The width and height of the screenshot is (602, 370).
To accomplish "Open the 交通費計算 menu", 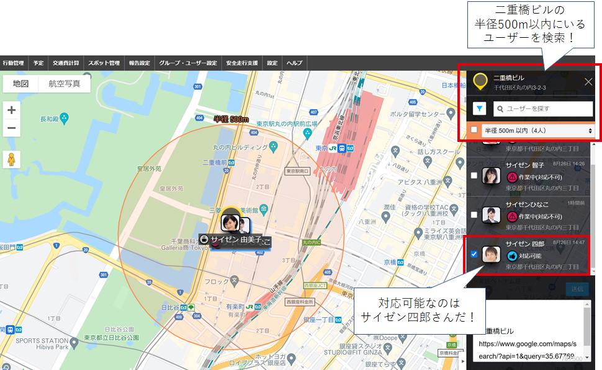I will 66,63.
